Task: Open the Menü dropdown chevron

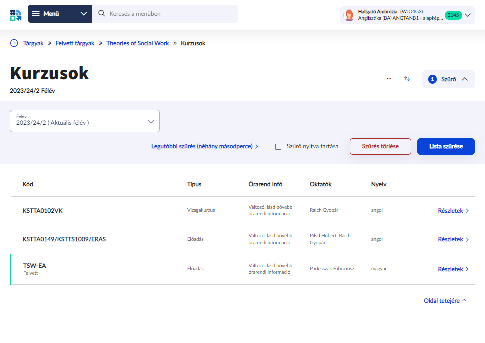Action: click(x=83, y=14)
